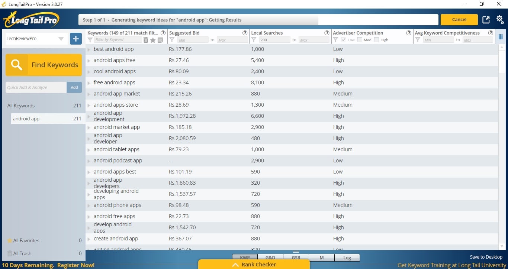Click the export icon beside Cancel
Screen dimensions: 508x269
point(486,20)
